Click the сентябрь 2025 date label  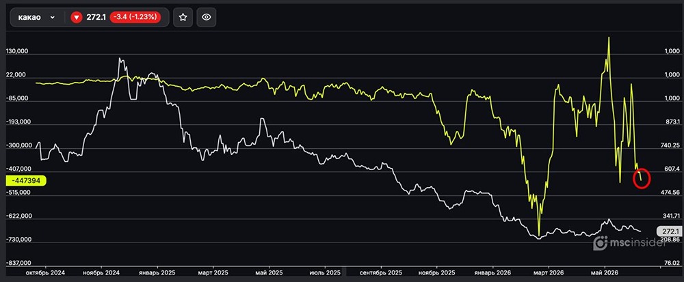coord(381,273)
